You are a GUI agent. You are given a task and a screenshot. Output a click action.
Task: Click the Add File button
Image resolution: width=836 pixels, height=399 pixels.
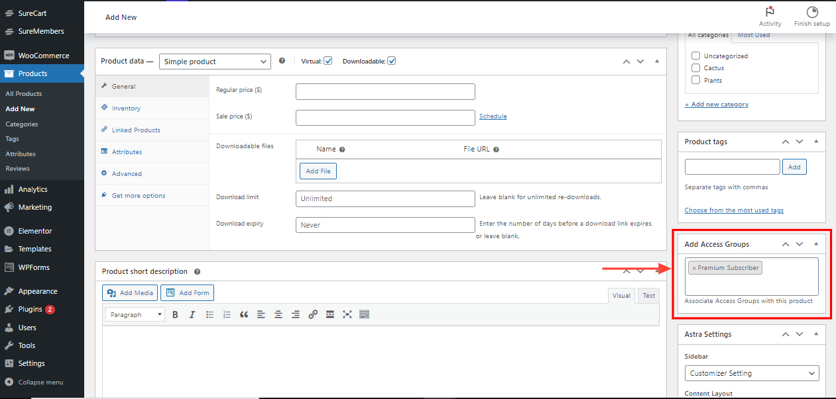coord(318,171)
